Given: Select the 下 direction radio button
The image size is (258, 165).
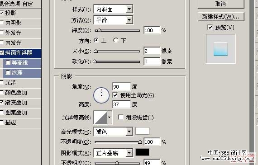Looking at the screenshot, I should click(x=115, y=40).
